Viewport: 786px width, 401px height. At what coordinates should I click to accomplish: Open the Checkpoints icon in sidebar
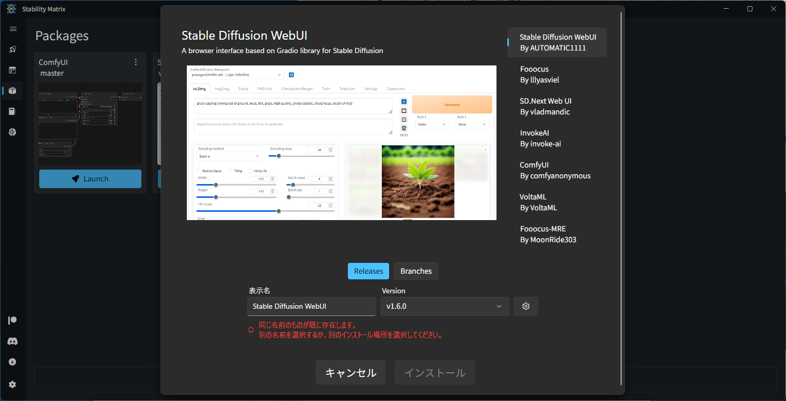click(x=13, y=111)
